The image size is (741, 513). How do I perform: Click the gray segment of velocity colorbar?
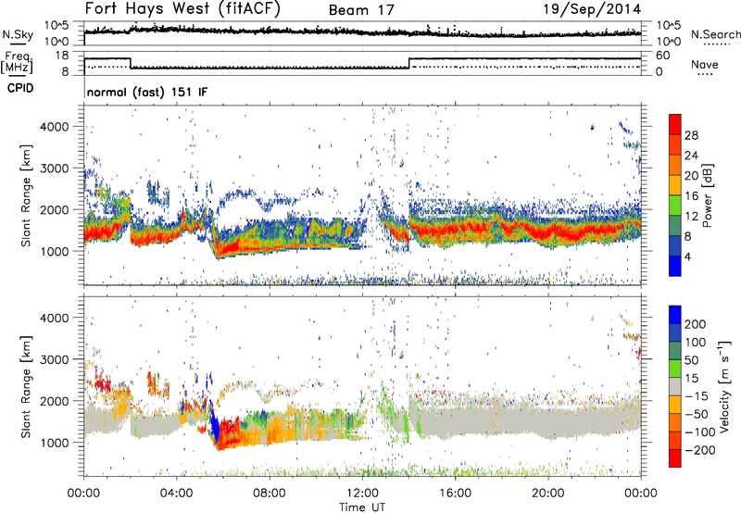[675, 386]
